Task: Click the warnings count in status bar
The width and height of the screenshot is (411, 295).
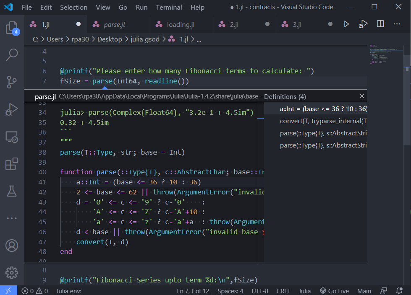Action: (x=42, y=291)
